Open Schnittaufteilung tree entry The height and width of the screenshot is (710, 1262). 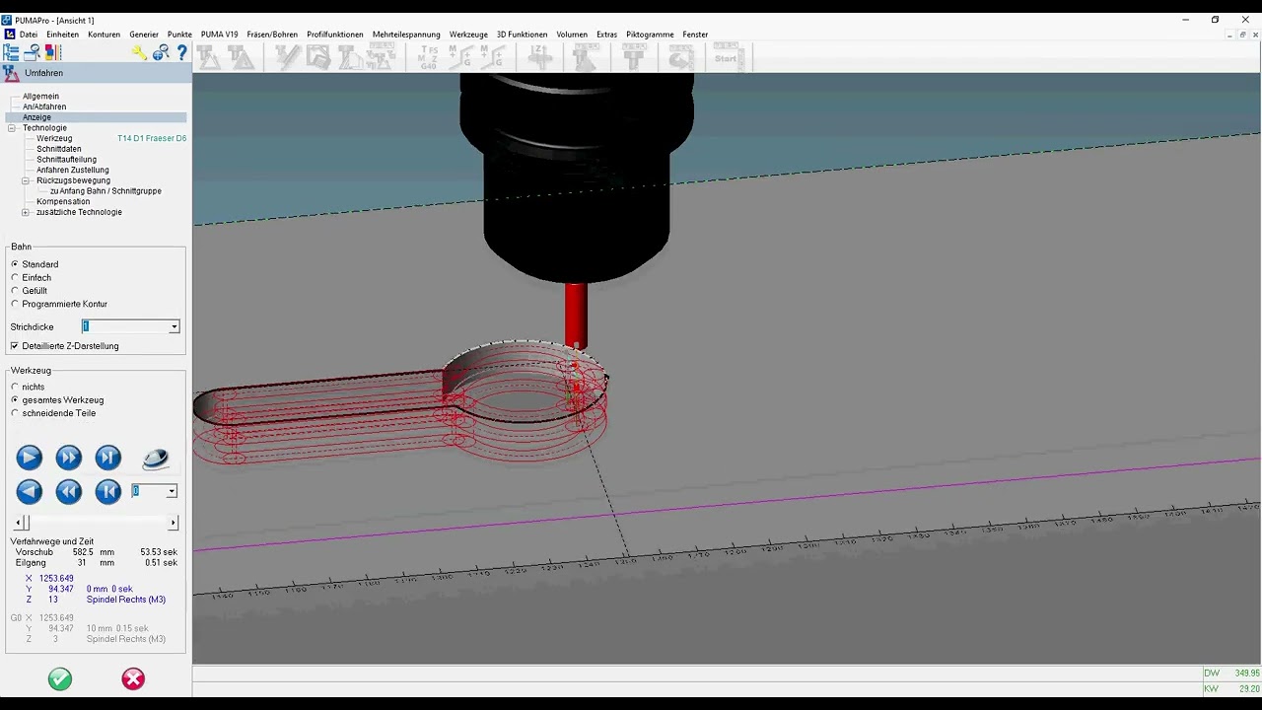66,160
